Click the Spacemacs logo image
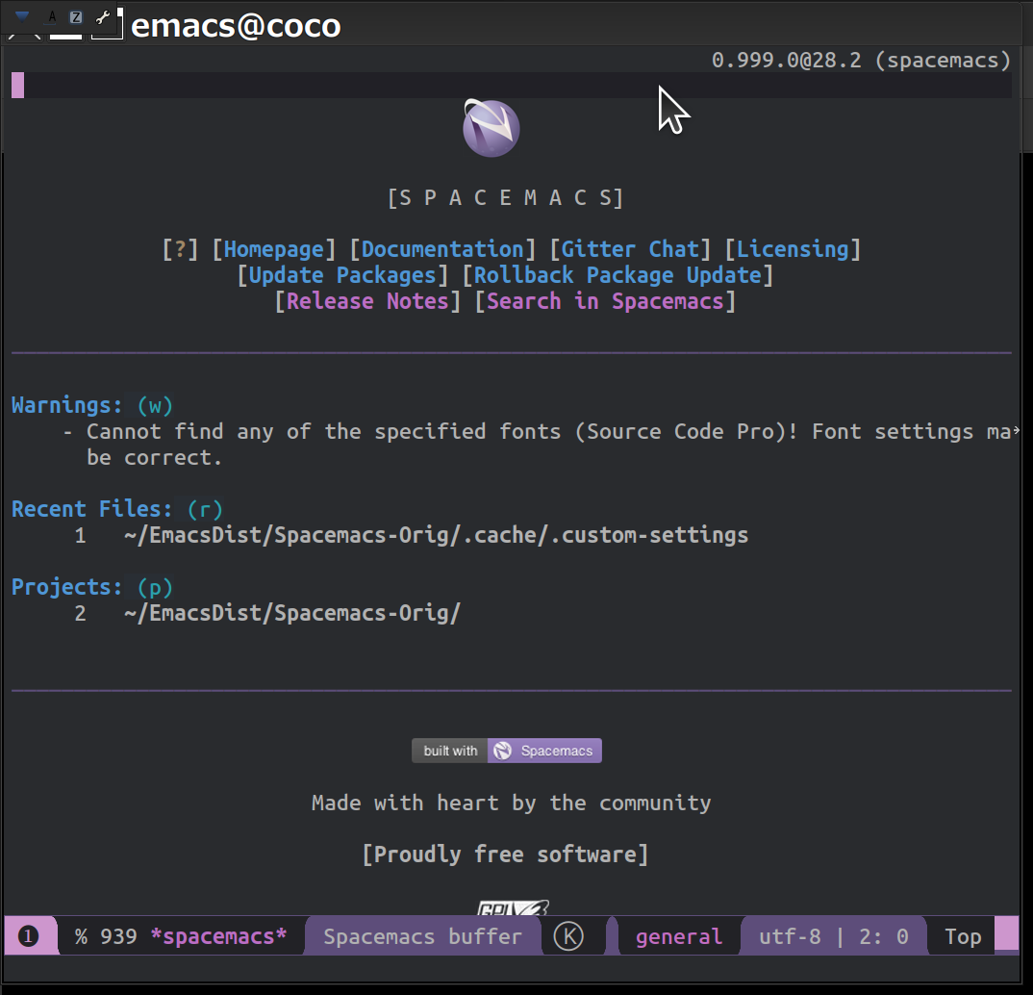Screen dimensions: 1033x995 [491, 128]
